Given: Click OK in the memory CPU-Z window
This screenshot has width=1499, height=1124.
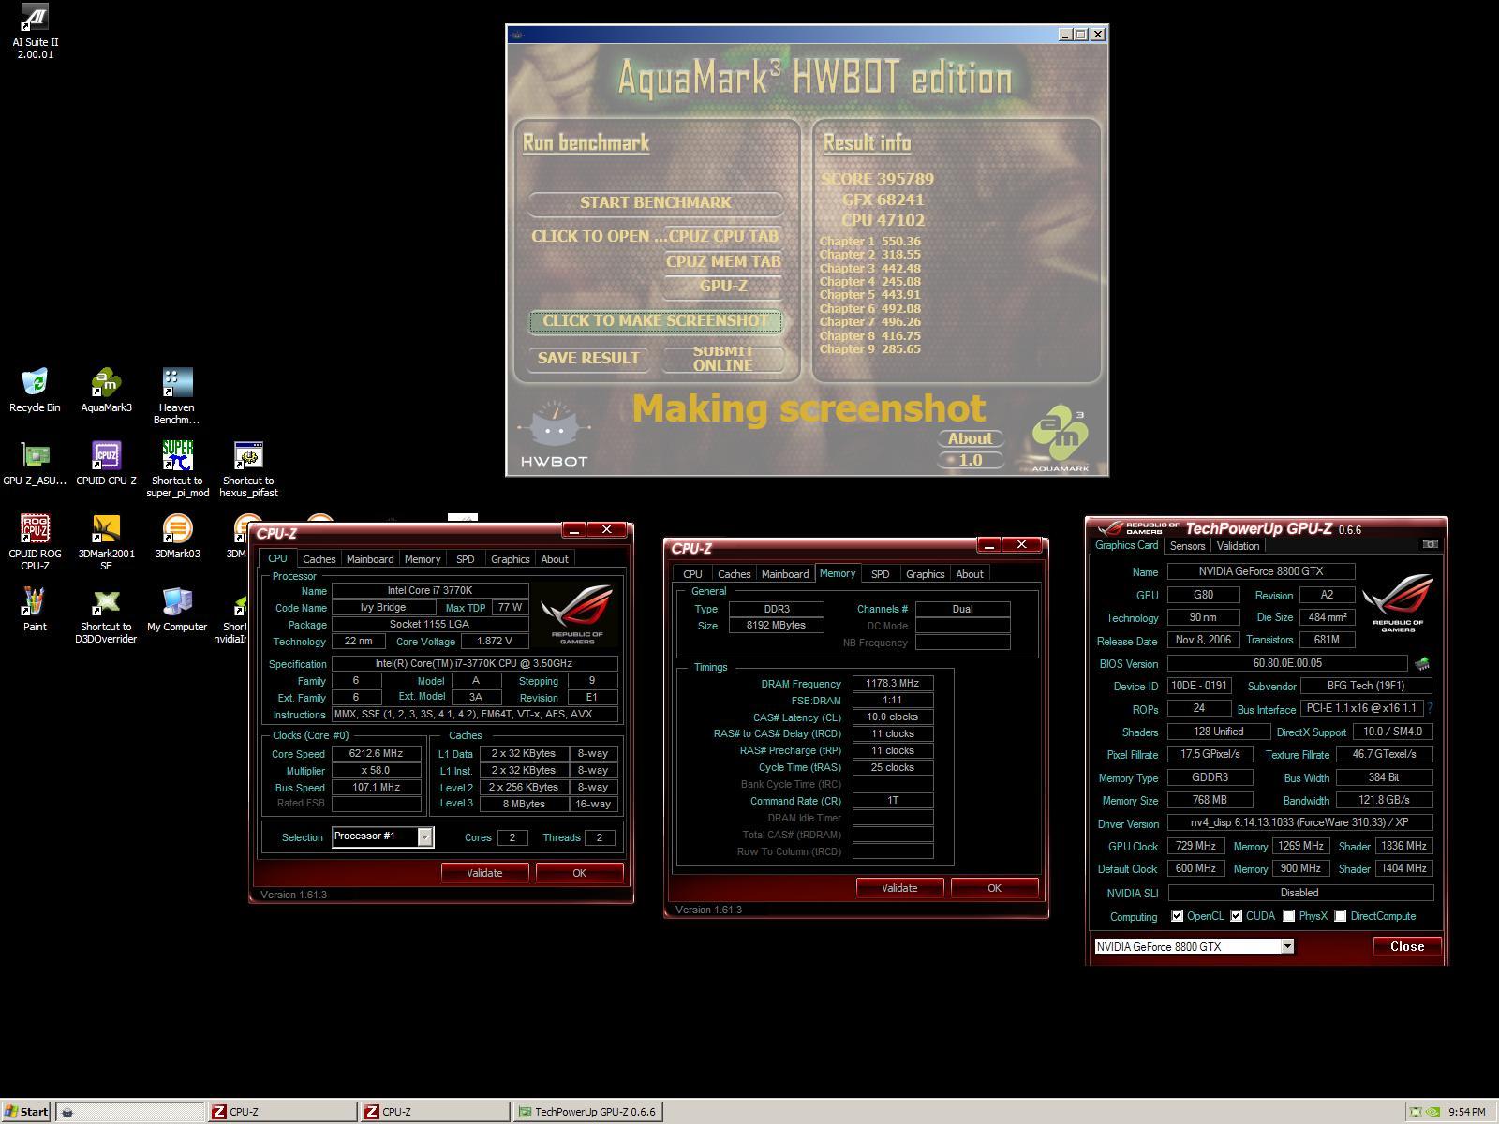Looking at the screenshot, I should pos(994,888).
